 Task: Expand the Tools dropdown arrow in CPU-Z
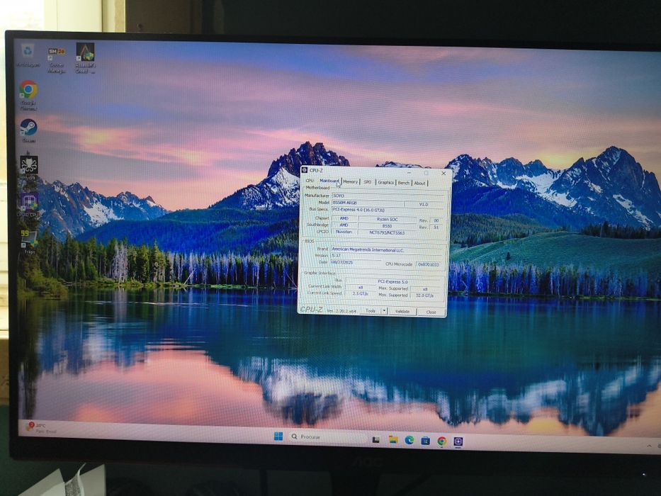(384, 311)
